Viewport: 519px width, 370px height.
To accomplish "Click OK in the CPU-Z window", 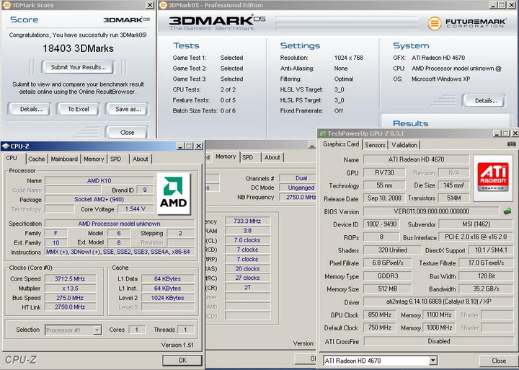I will 182,360.
